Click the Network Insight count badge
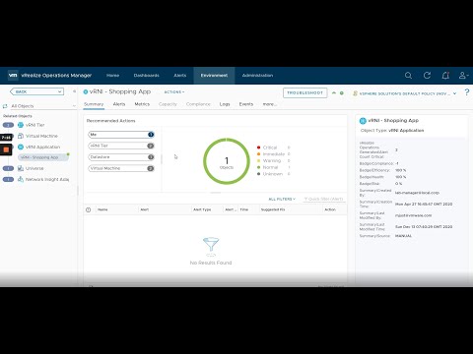This screenshot has height=354, width=473. (8, 179)
